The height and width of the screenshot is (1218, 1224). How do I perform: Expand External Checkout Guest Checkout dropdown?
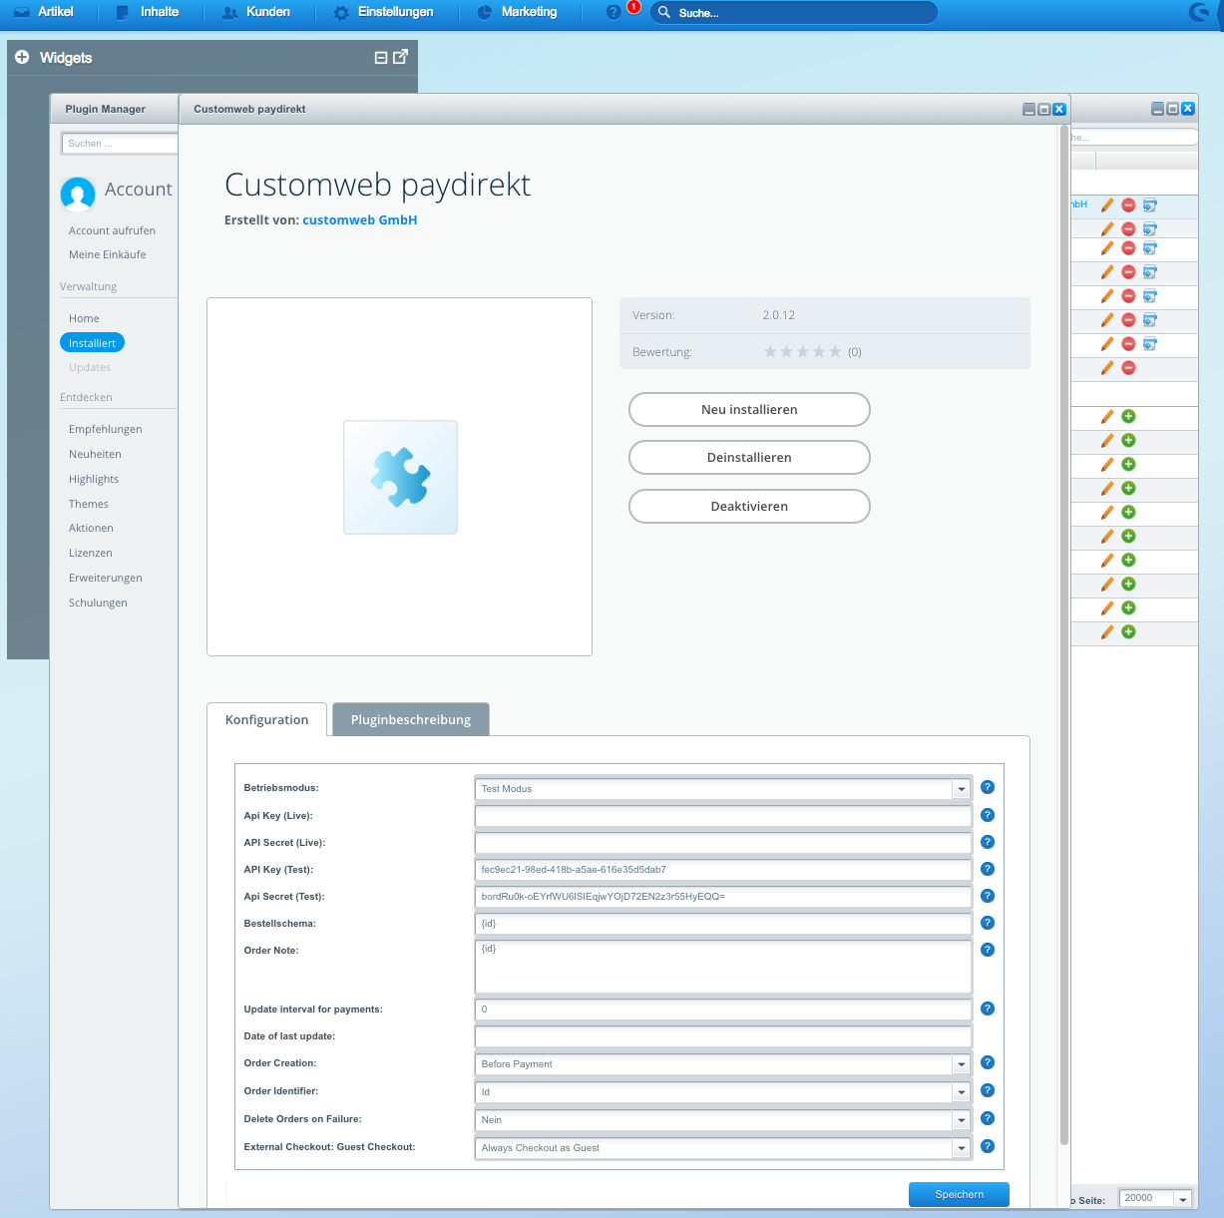[x=961, y=1148]
